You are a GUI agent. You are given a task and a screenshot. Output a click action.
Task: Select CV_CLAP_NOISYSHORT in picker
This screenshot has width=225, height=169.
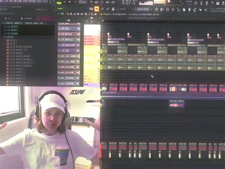69,45
